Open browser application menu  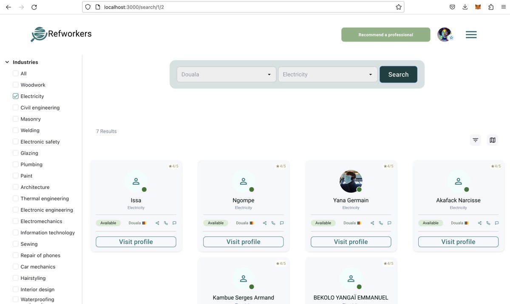click(x=503, y=7)
